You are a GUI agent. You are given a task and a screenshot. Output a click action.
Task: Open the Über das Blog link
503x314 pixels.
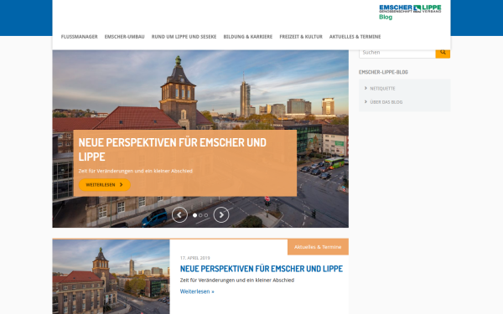click(x=386, y=102)
